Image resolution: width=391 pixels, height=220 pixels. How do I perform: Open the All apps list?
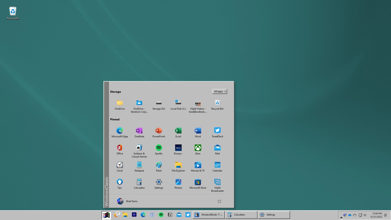click(x=219, y=91)
